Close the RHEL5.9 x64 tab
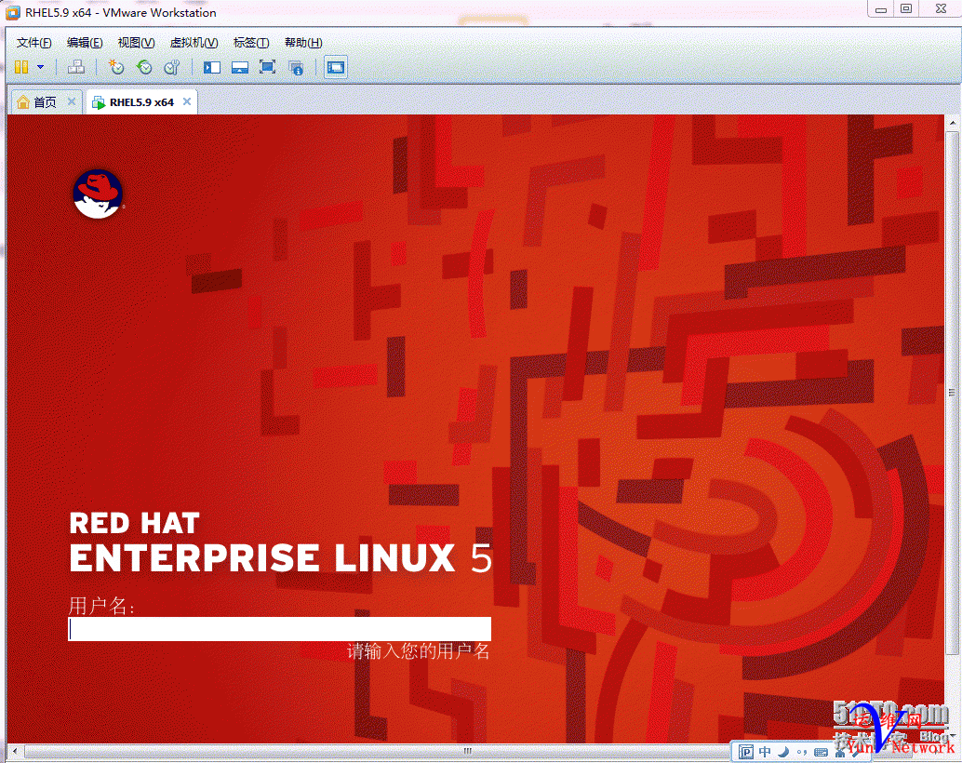This screenshot has height=763, width=962. pyautogui.click(x=187, y=101)
